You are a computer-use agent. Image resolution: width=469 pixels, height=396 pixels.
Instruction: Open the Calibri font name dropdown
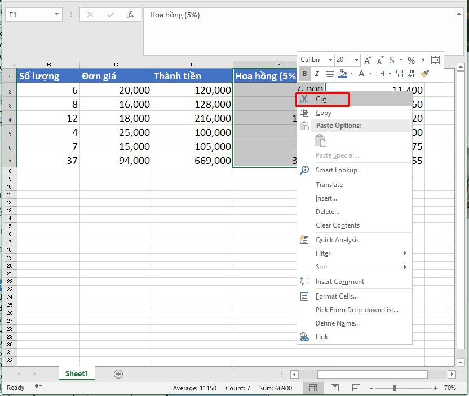click(x=331, y=60)
